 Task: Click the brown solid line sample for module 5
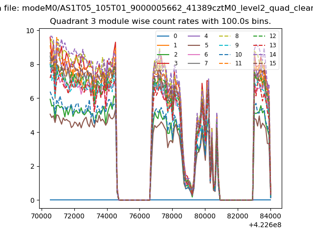pyautogui.click(x=194, y=45)
